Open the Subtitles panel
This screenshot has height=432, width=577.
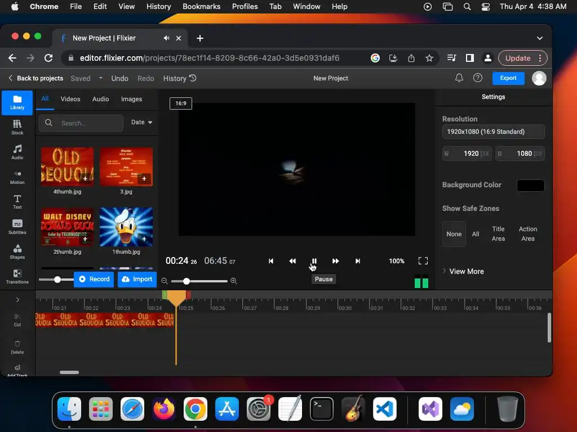[17, 227]
